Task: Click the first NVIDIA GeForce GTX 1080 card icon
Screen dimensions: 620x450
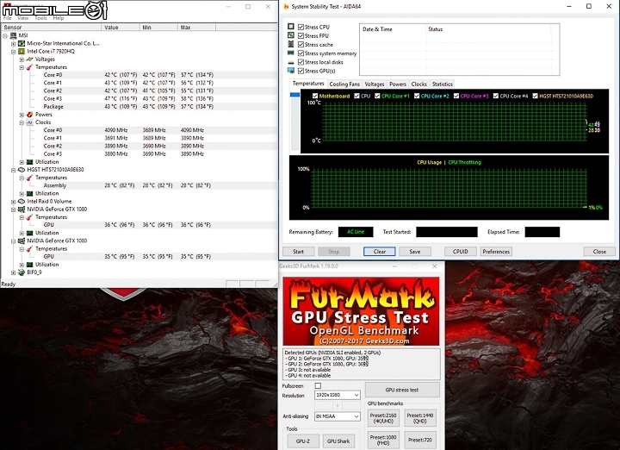Action: (x=22, y=209)
